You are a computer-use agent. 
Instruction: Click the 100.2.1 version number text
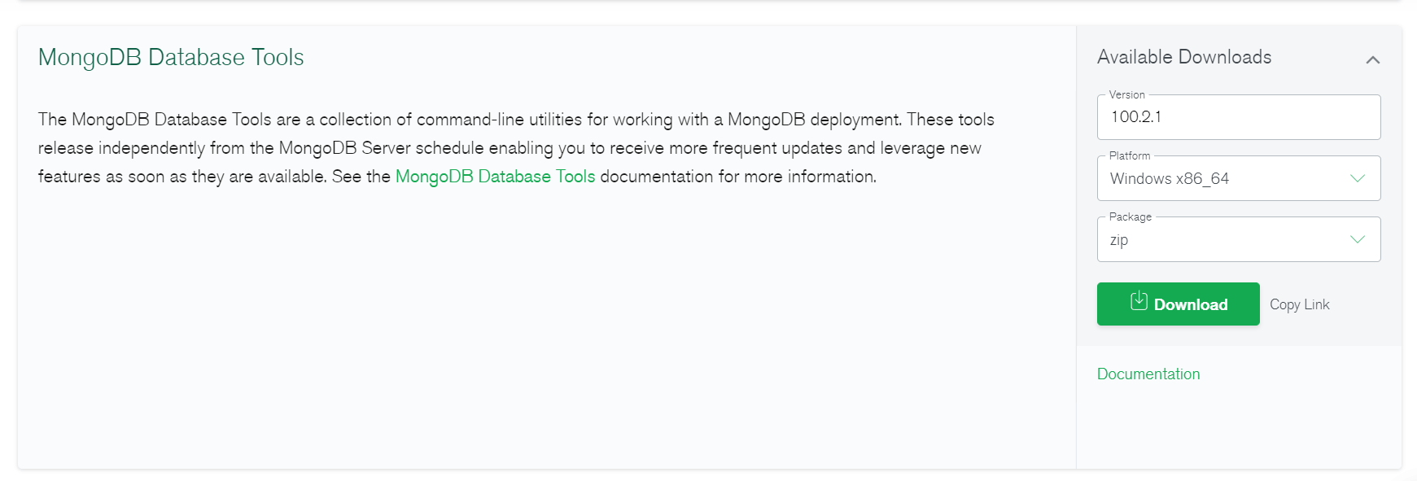(x=1135, y=117)
